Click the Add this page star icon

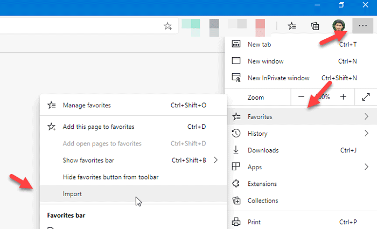52,127
